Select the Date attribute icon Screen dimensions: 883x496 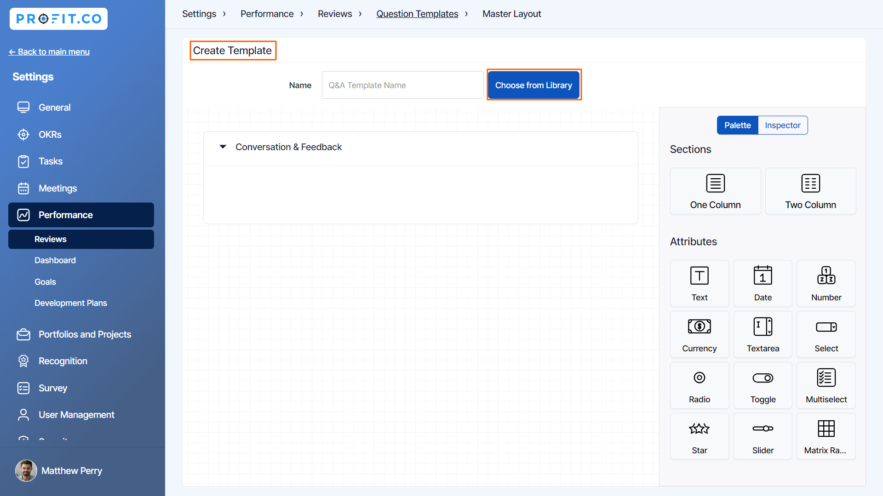coord(763,276)
